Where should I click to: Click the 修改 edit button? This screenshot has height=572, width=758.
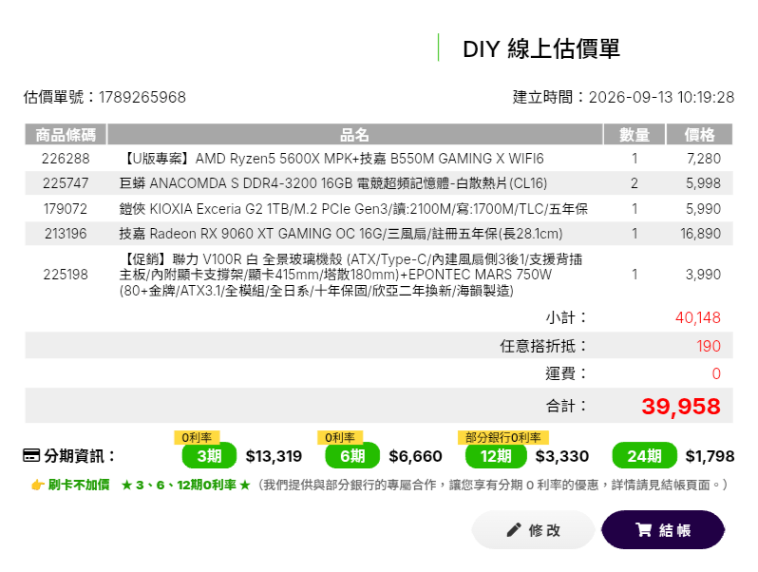click(x=533, y=530)
